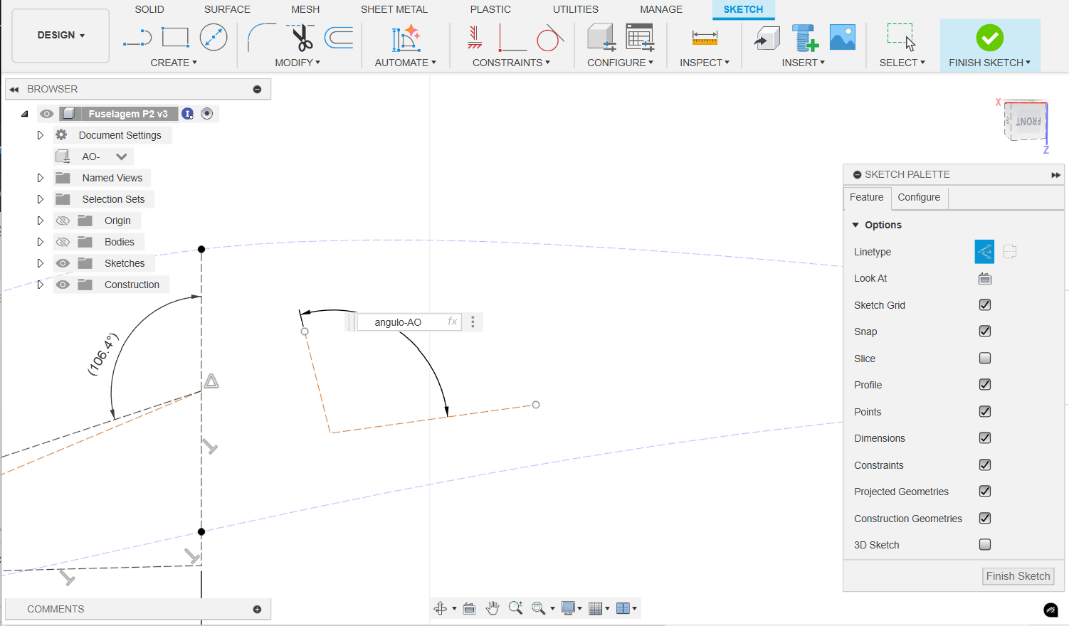Show the Origin folder
The image size is (1069, 626).
pyautogui.click(x=63, y=221)
